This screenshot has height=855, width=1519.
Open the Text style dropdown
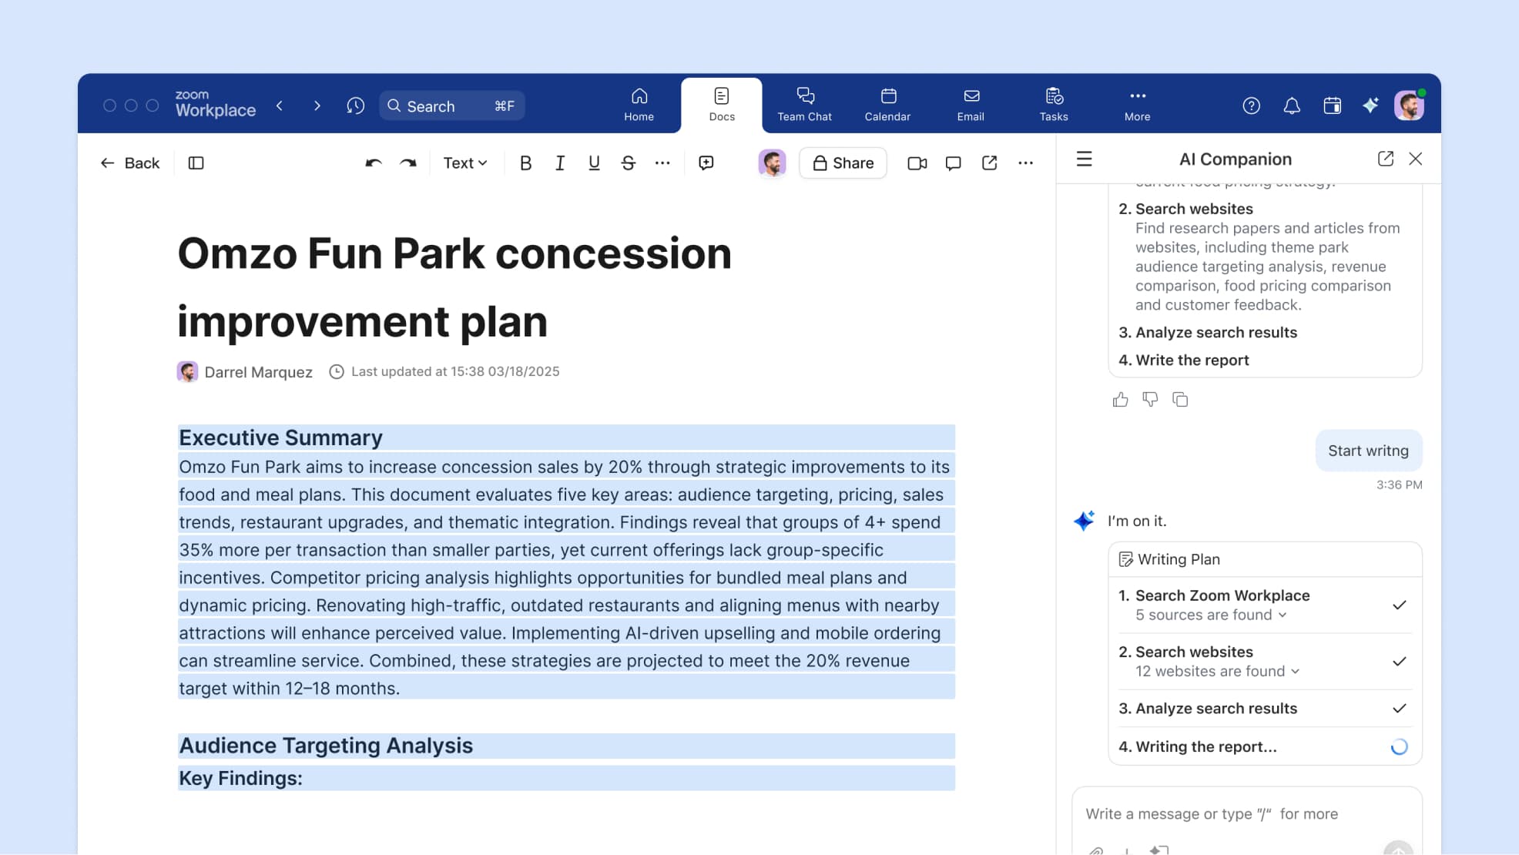point(464,163)
